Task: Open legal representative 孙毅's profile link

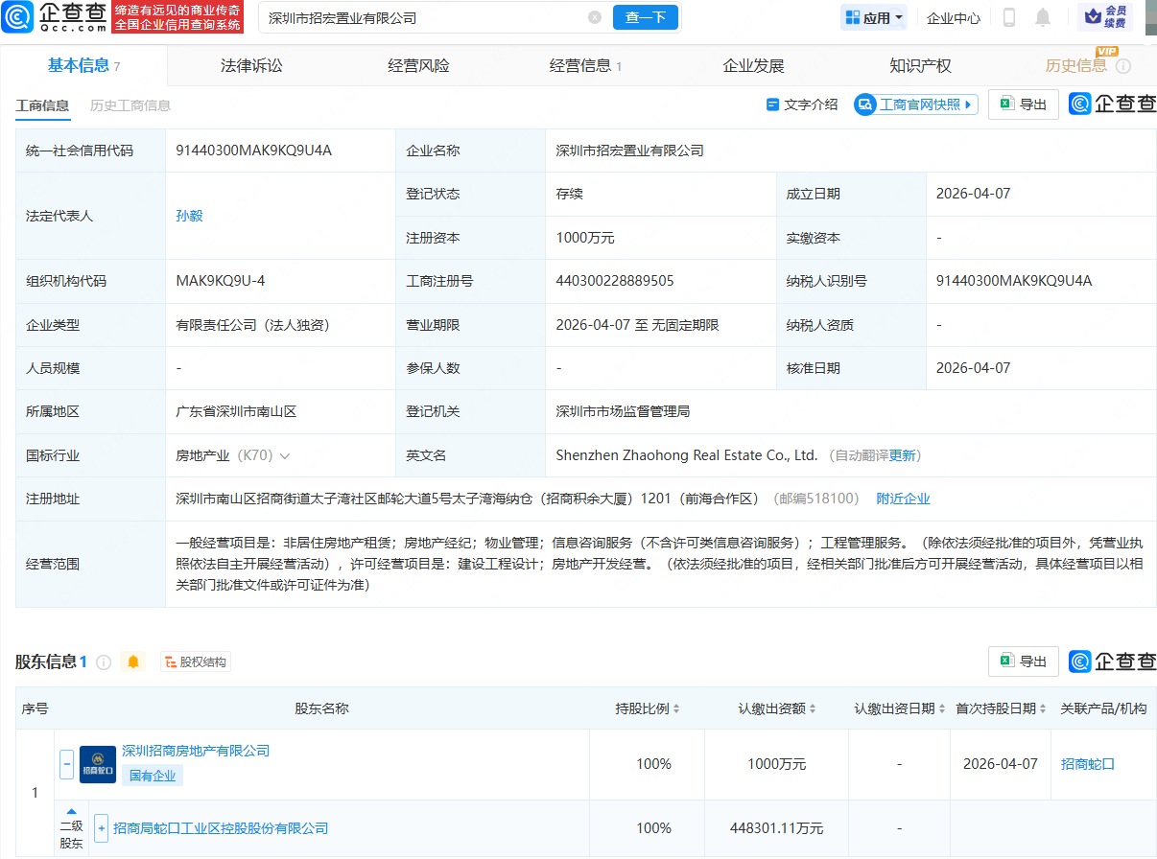Action: (x=189, y=216)
